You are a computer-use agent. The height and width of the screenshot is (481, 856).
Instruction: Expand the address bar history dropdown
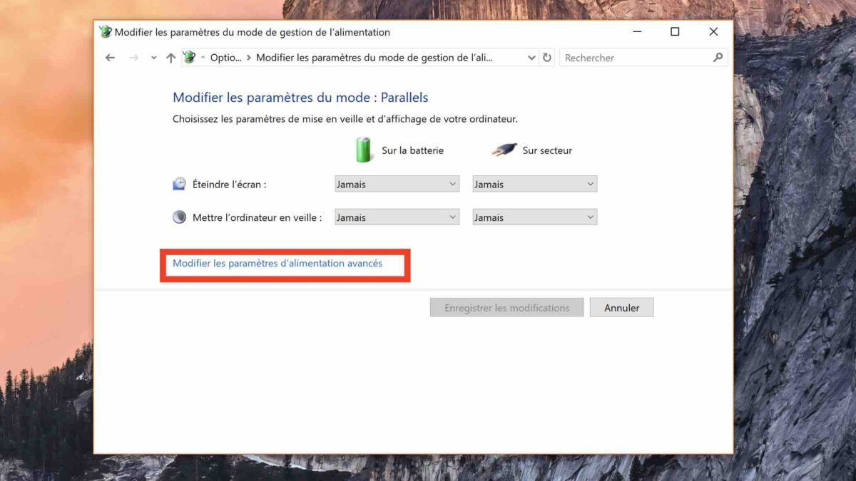click(x=531, y=58)
